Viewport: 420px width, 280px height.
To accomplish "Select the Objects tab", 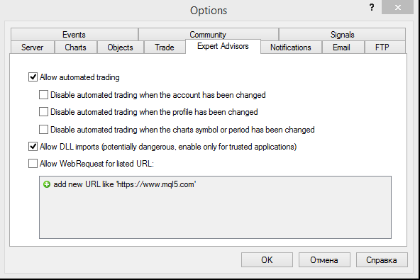I will [x=121, y=47].
